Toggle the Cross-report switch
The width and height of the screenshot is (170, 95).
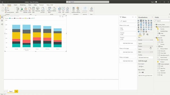pyautogui.click(x=142, y=66)
